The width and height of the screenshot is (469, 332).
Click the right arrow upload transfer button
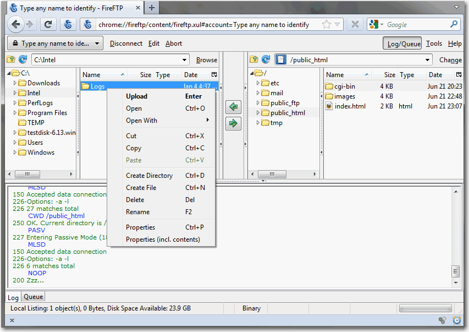[233, 123]
